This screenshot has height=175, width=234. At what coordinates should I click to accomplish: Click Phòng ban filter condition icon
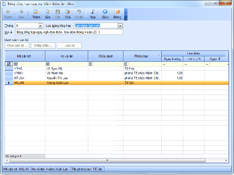(126, 64)
